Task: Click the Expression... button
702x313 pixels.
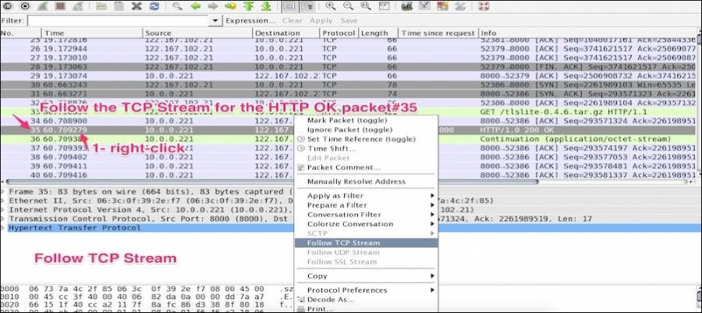Action: [250, 20]
